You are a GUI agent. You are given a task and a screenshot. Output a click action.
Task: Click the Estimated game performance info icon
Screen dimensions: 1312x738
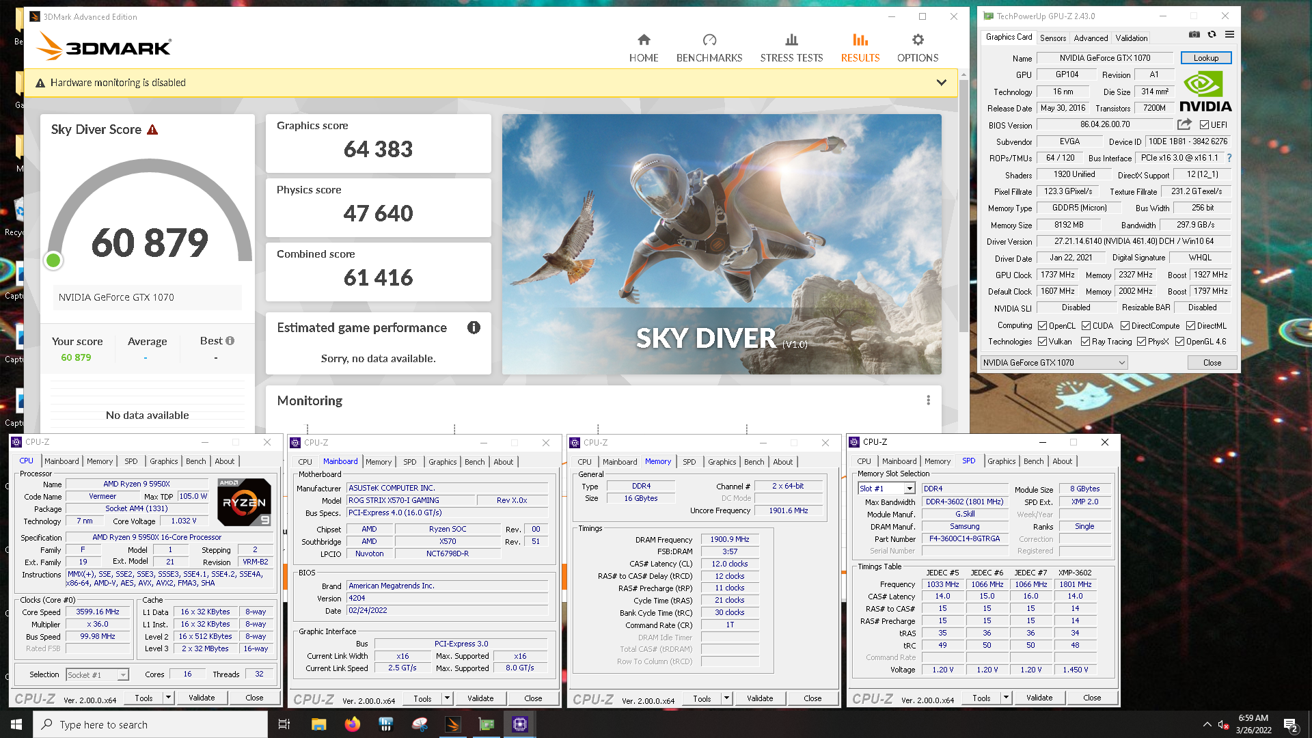(x=474, y=327)
